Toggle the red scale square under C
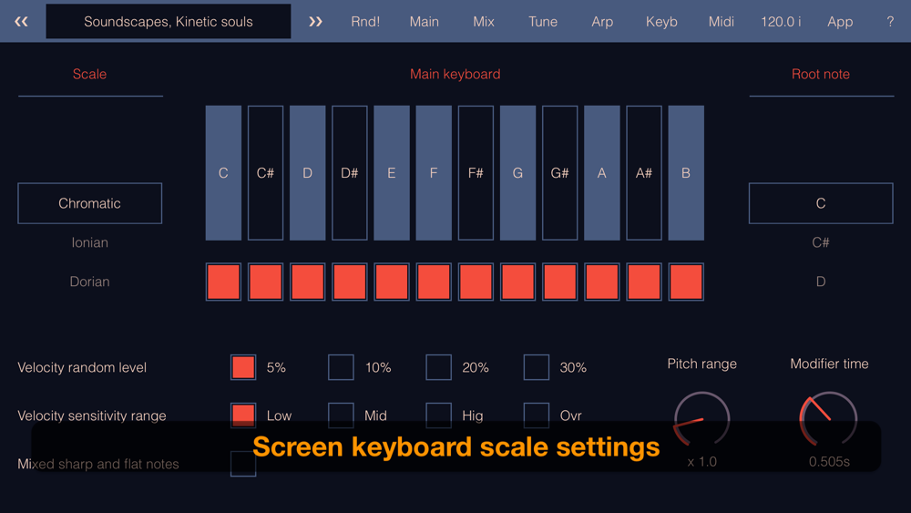Screen dimensions: 911x513 223,282
